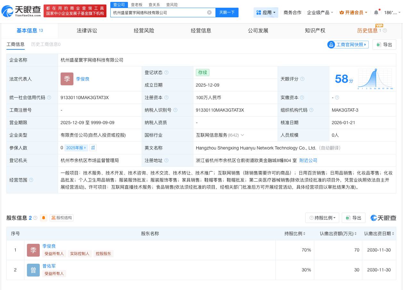Switch to the 查老板 search tab
The image size is (403, 290).
(x=136, y=4)
